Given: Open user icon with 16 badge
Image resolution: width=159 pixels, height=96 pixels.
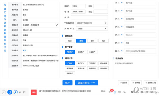Looking at the screenshot, I should click(110, 92).
